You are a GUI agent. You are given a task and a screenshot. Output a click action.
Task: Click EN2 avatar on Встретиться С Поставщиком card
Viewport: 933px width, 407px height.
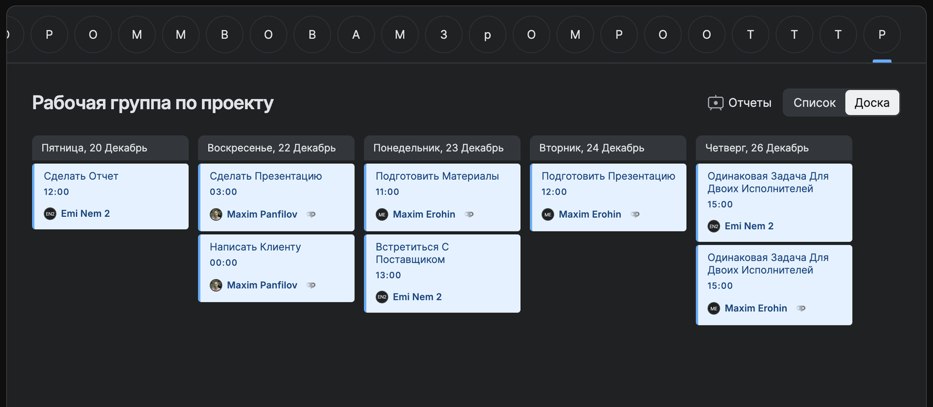[x=382, y=297]
